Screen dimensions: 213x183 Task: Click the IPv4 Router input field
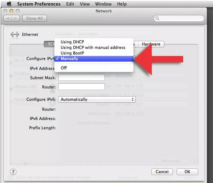(81, 87)
